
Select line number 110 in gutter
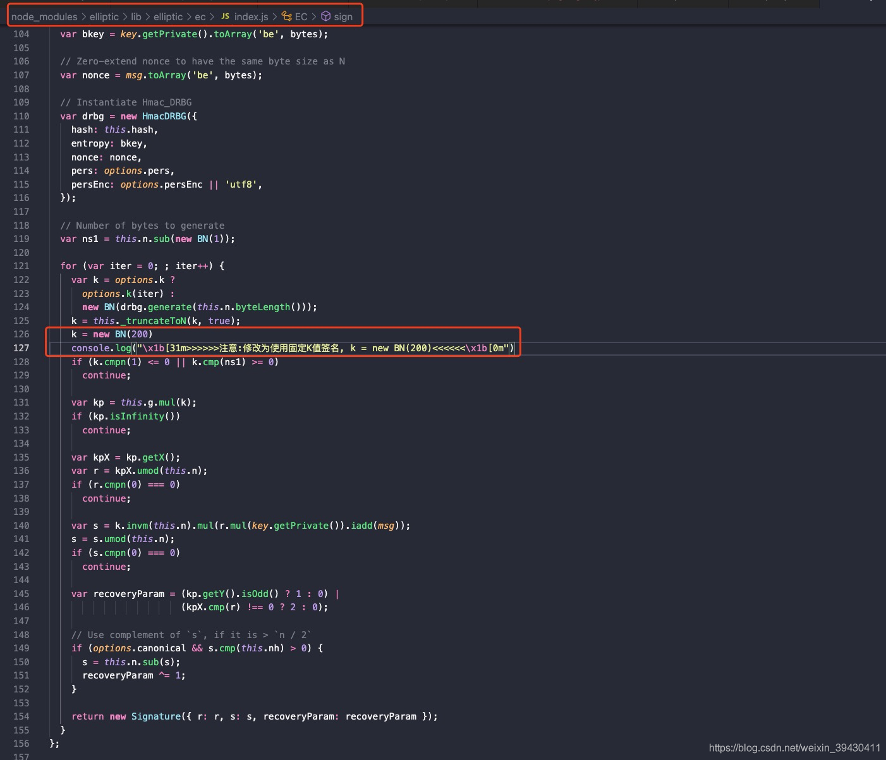[x=21, y=116]
